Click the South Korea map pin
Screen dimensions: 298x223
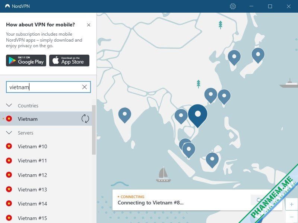pos(234,58)
